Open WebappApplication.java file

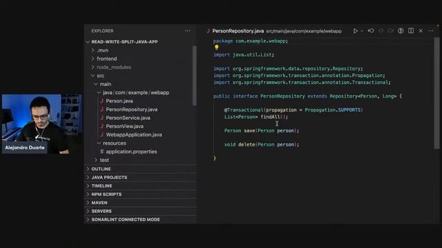tap(134, 135)
